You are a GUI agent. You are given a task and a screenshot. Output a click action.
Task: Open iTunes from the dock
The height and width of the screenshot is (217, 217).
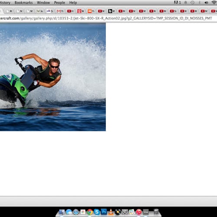pos(139,212)
